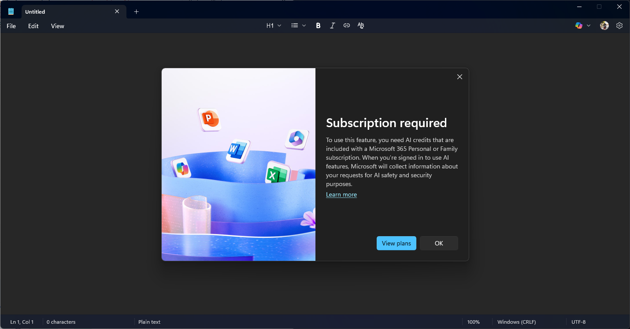The height and width of the screenshot is (329, 630).
Task: Insert a link using toolbar icon
Action: tap(347, 26)
